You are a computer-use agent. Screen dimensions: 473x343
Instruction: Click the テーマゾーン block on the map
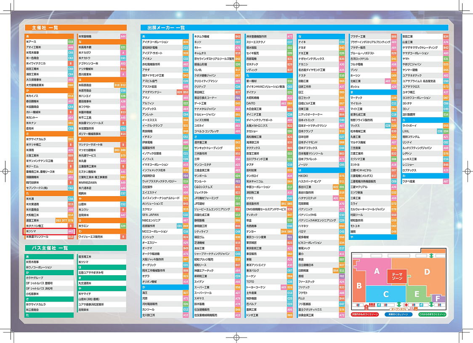click(397, 276)
